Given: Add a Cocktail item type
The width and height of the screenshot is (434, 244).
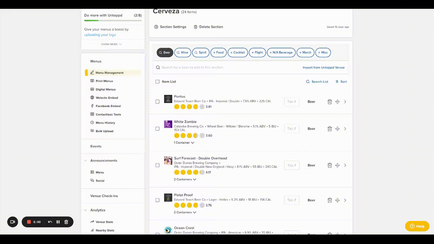Looking at the screenshot, I should 238,53.
